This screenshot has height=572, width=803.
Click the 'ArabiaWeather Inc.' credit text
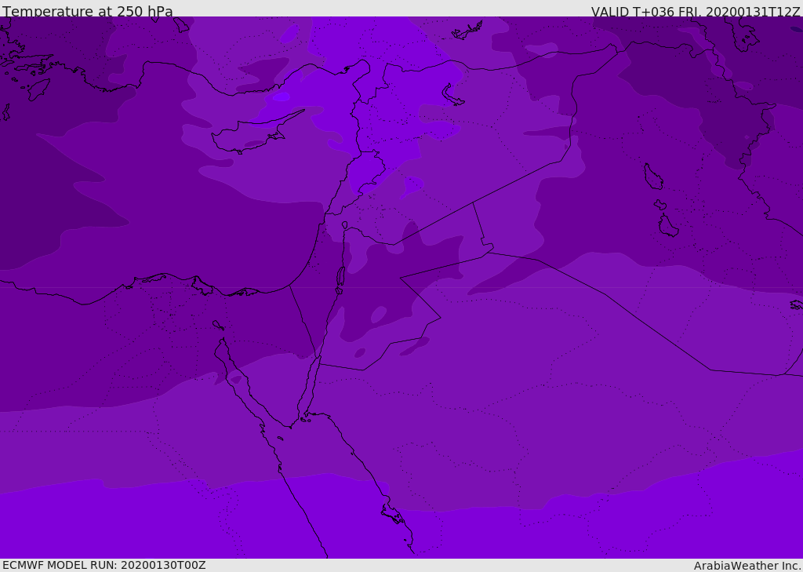tap(747, 566)
